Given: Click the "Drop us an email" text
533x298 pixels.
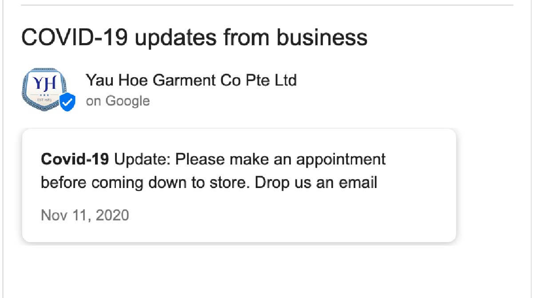Looking at the screenshot, I should (x=316, y=183).
